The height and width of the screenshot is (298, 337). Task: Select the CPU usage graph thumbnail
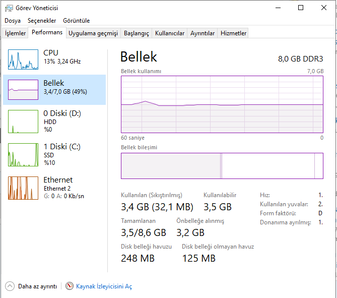23,59
